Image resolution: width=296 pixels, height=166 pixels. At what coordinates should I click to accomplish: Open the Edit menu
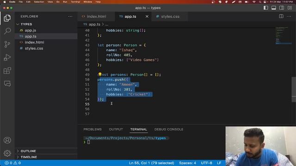(x=28, y=2)
